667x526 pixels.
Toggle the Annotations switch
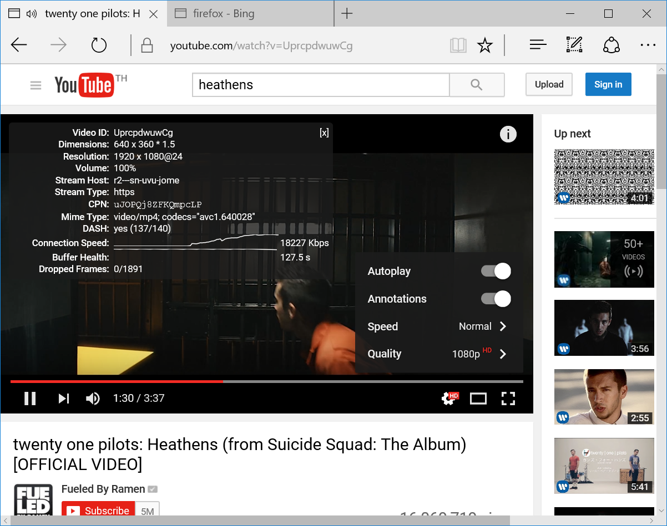click(x=496, y=299)
